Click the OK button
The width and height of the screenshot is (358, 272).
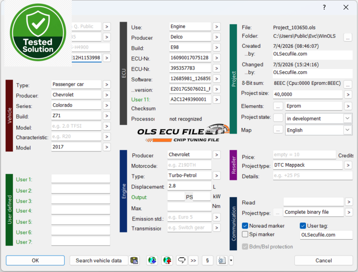pyautogui.click(x=35, y=260)
